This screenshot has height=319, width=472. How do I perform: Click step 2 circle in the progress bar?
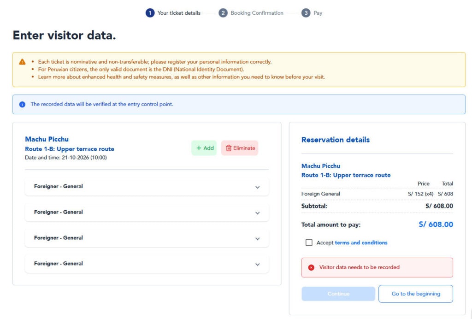[223, 13]
